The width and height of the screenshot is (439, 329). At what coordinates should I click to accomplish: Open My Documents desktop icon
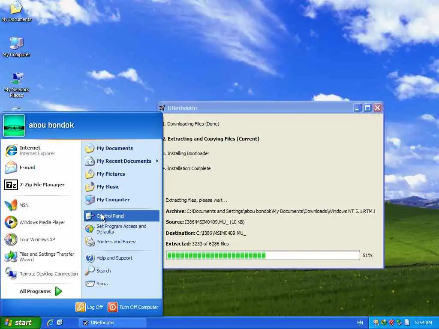17,12
